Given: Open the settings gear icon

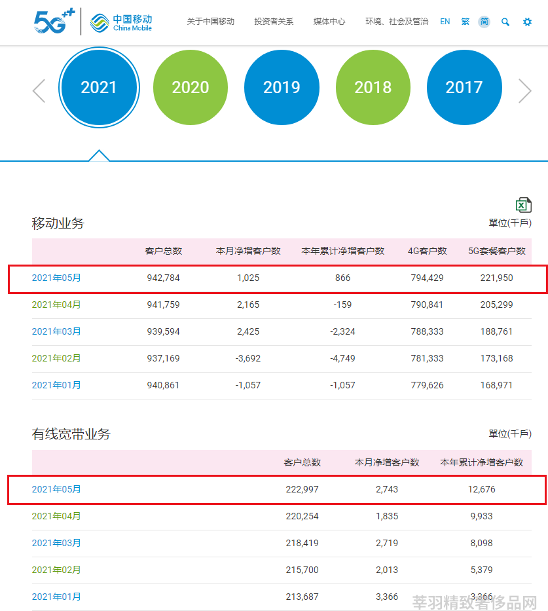Looking at the screenshot, I should 527,22.
